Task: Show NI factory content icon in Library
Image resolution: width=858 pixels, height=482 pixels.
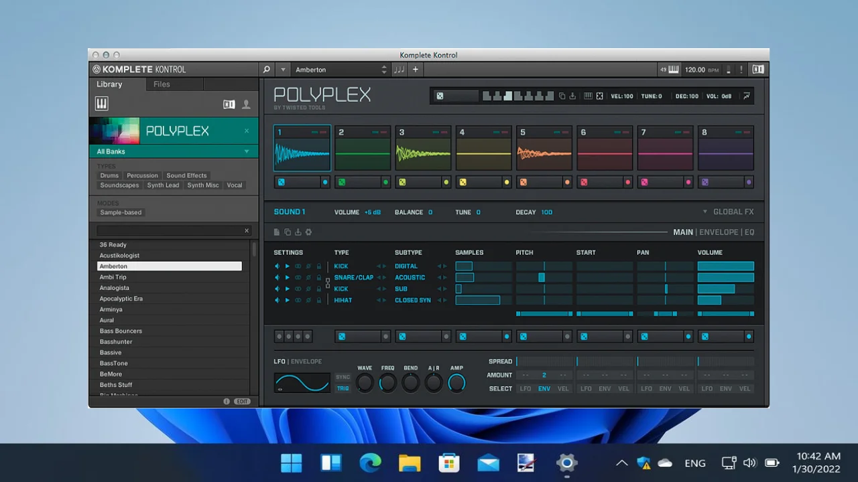Action: (229, 104)
